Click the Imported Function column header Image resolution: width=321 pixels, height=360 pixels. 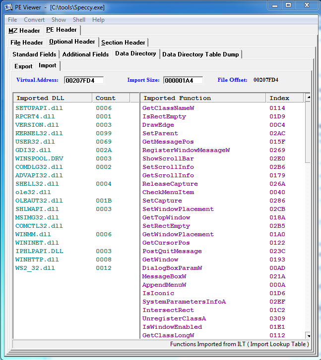203,98
